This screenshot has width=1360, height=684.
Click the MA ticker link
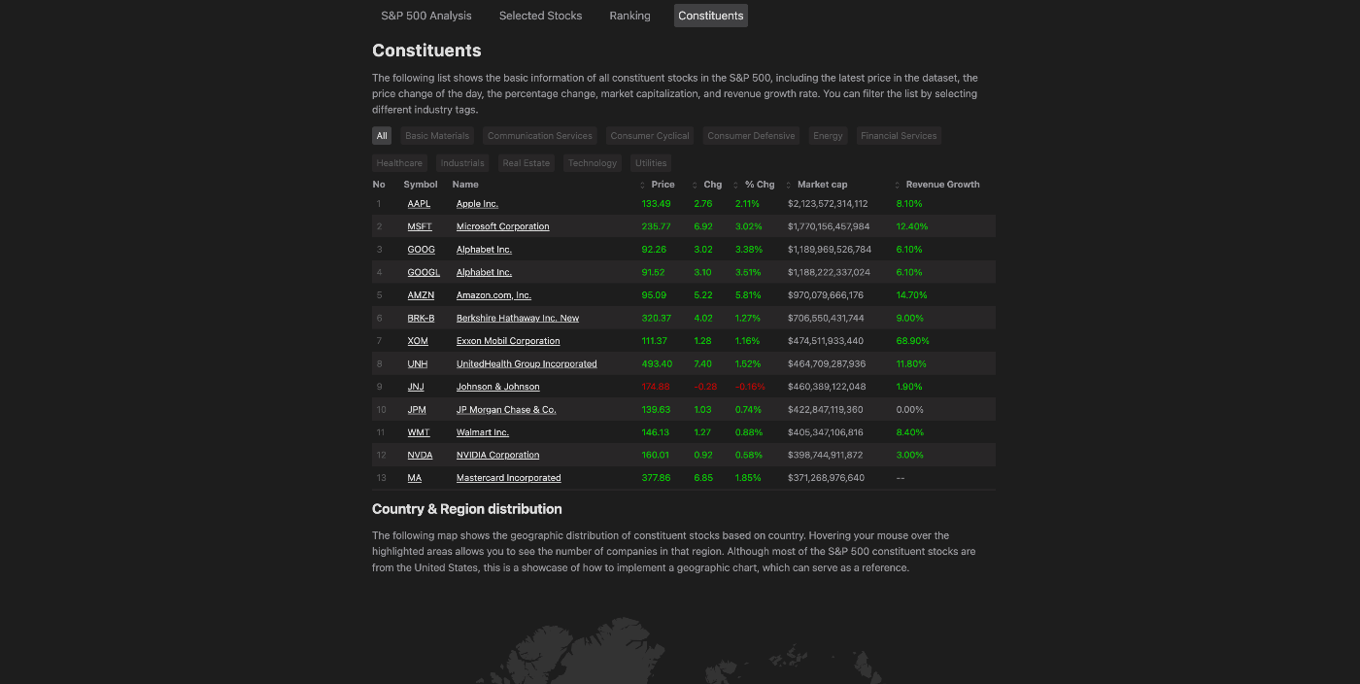[415, 478]
